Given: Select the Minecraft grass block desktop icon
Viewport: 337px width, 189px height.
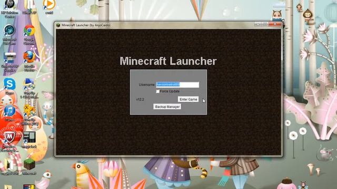Looking at the screenshot, I should point(29,166).
